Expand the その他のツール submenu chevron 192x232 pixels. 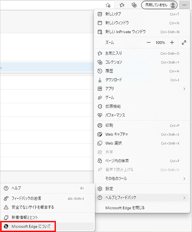(184, 178)
